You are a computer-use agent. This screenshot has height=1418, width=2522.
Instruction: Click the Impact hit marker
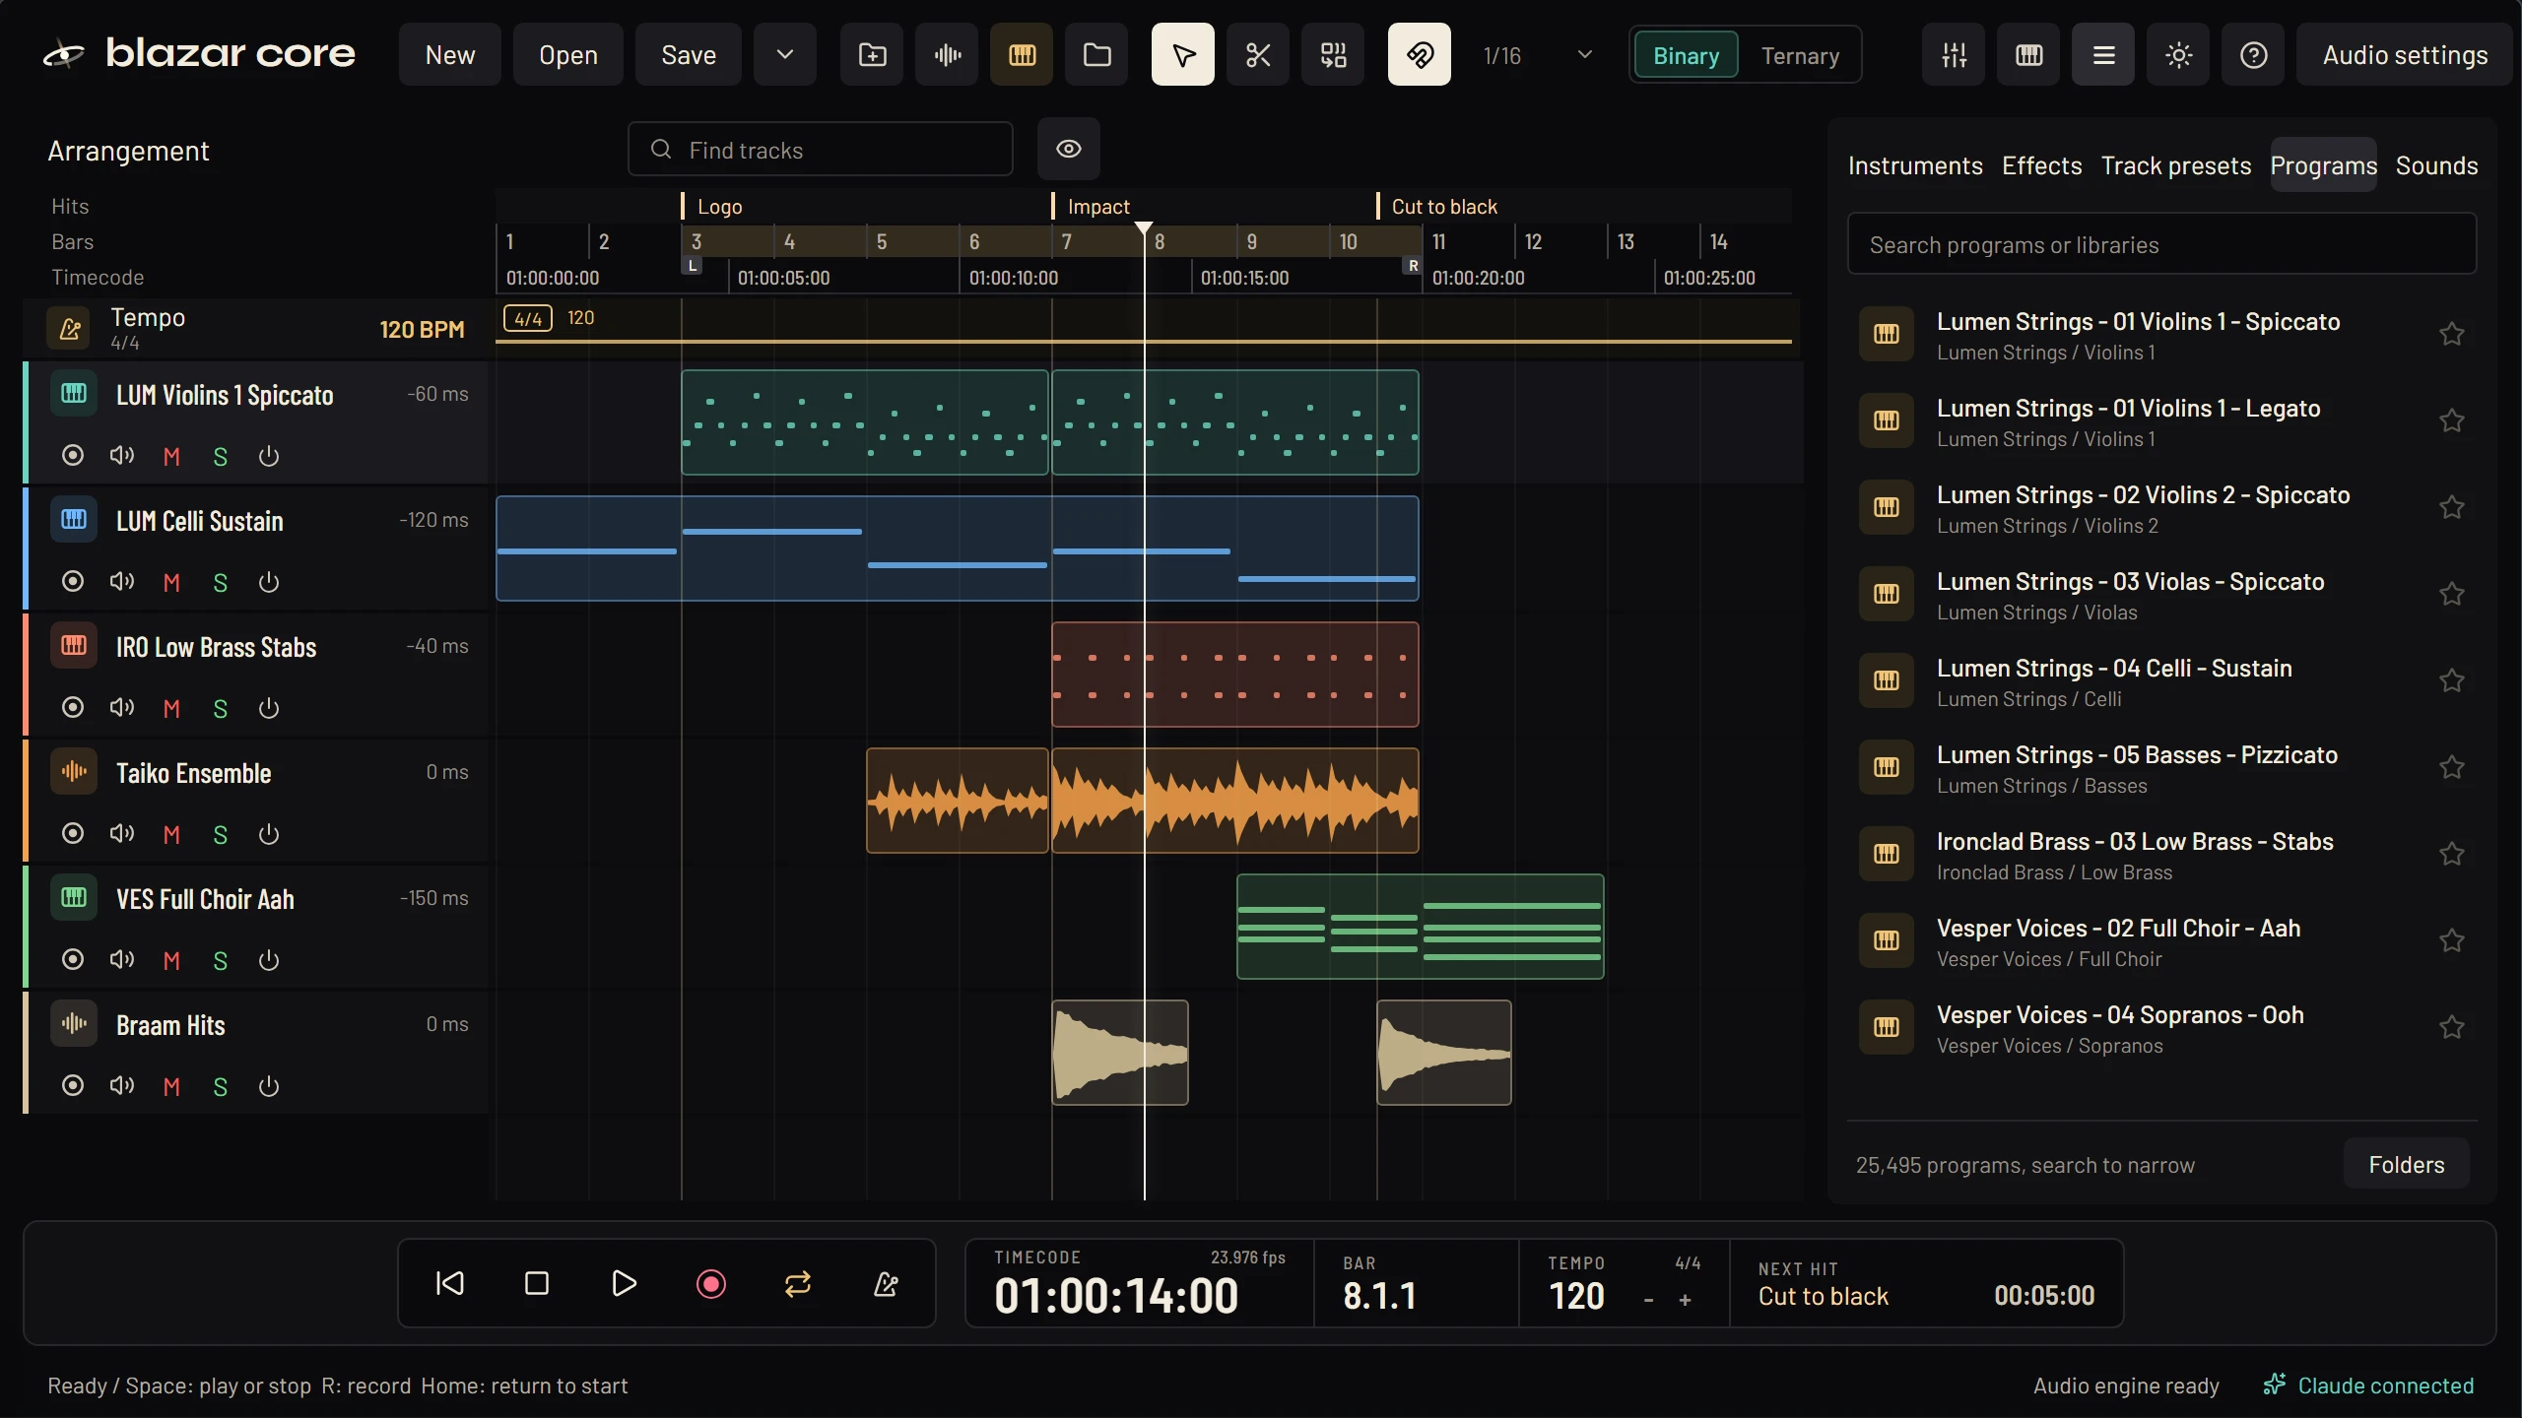(1091, 207)
